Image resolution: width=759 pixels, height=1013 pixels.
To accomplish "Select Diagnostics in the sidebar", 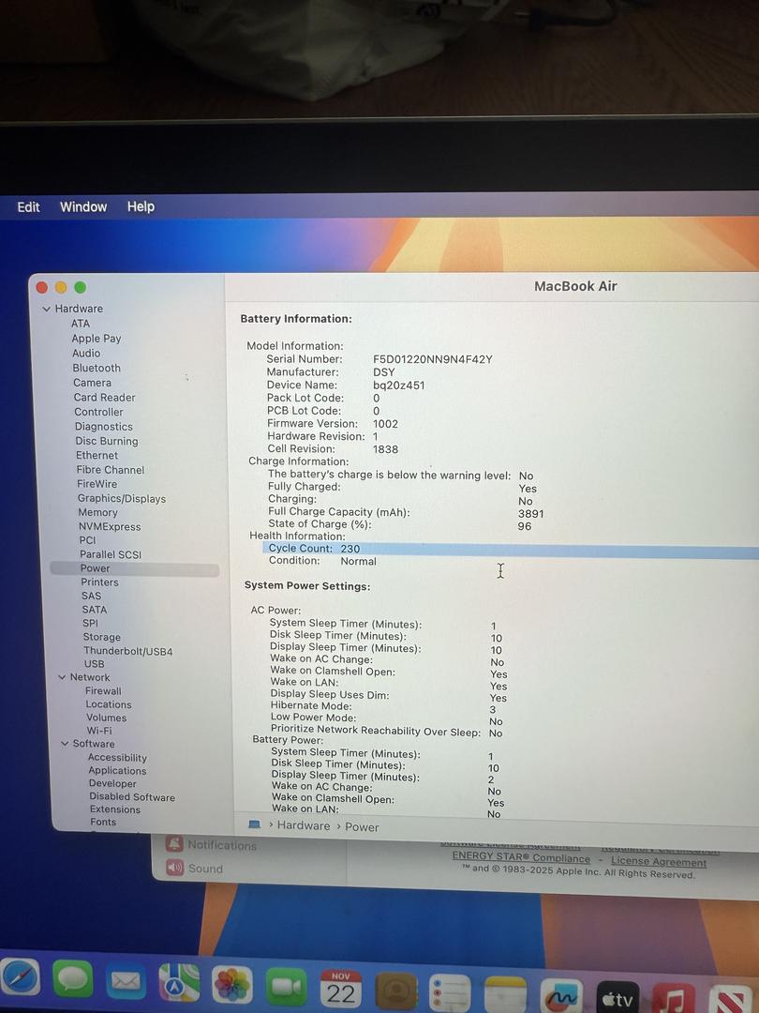I will (104, 427).
